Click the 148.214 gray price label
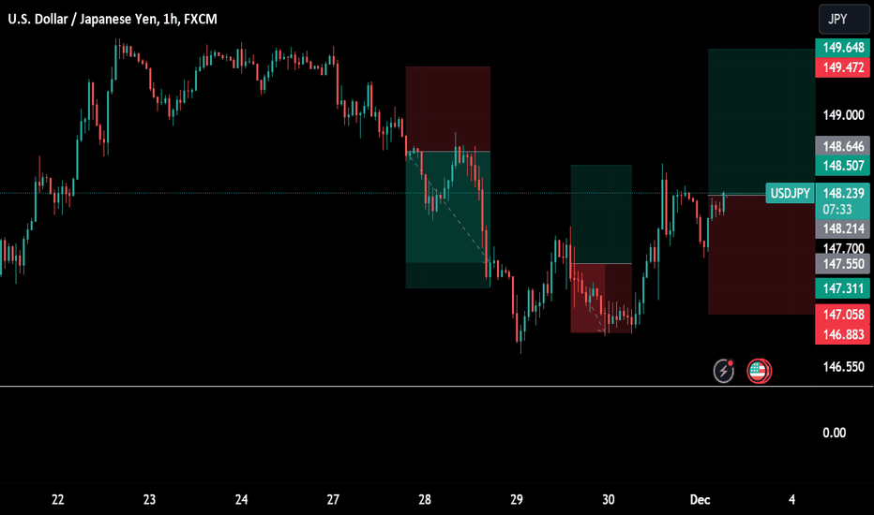The image size is (874, 515). click(843, 228)
